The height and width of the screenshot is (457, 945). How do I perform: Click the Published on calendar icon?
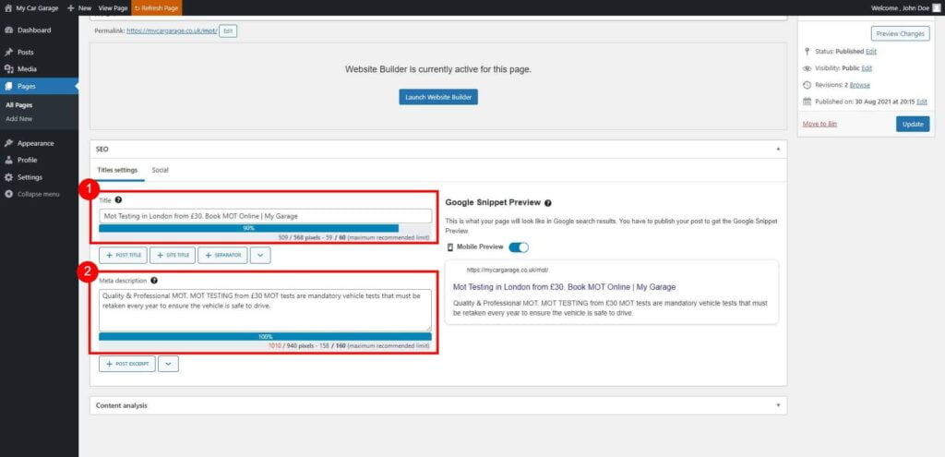807,102
